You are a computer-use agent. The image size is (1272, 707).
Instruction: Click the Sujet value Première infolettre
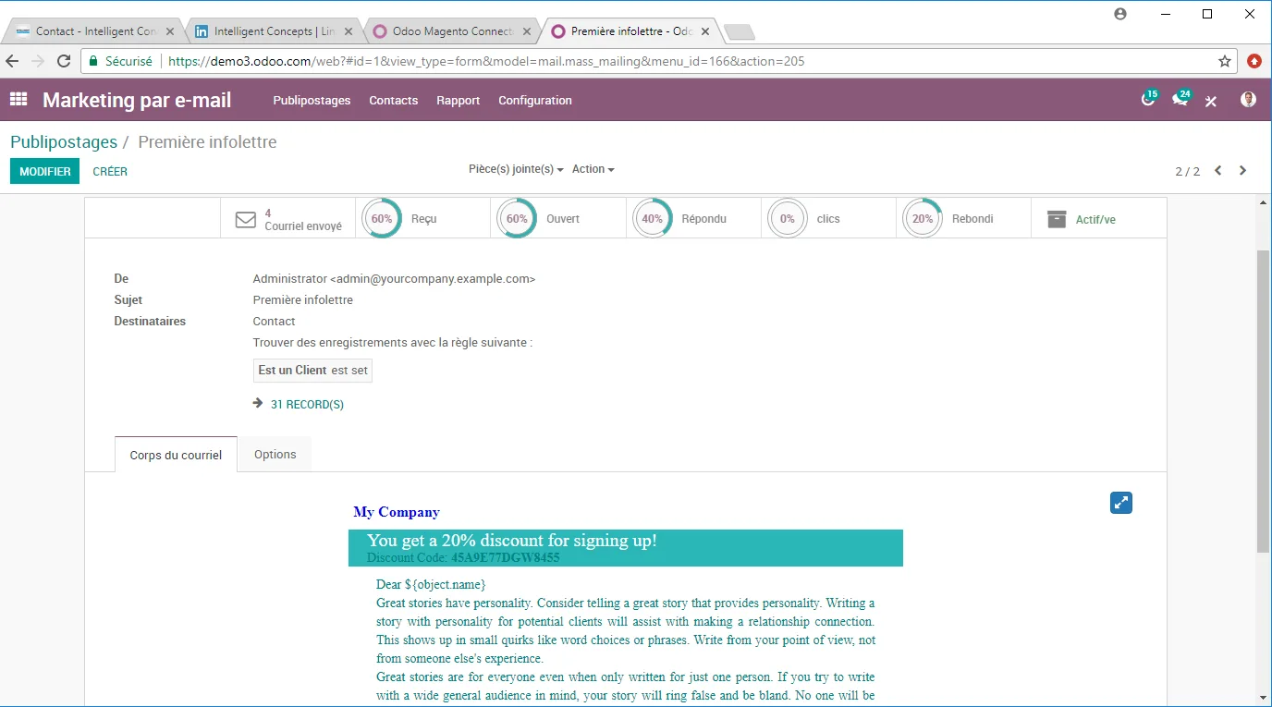303,300
